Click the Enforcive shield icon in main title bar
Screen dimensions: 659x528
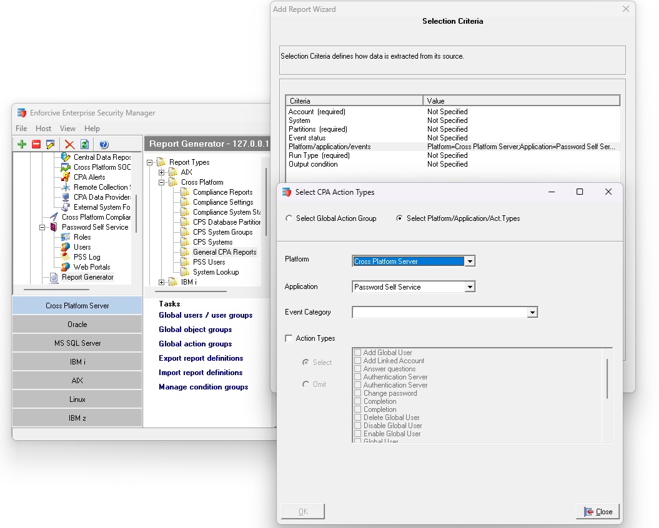[22, 113]
